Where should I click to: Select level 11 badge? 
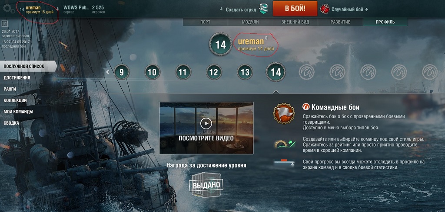(183, 72)
